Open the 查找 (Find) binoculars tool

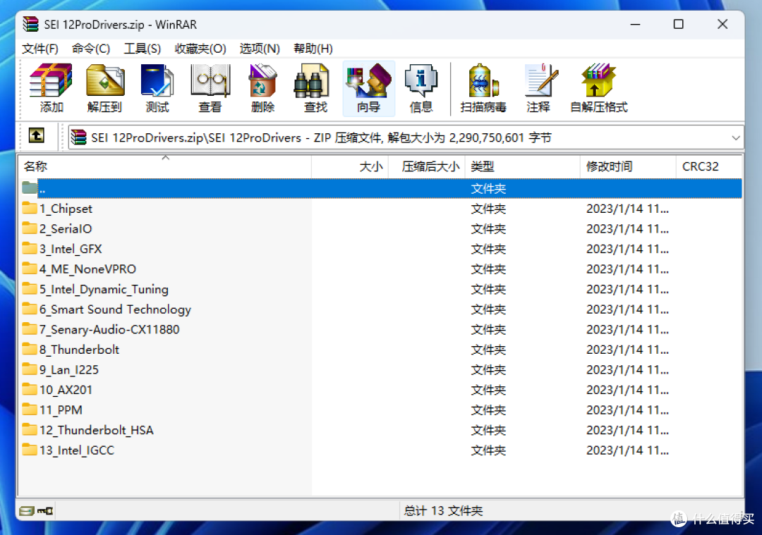tap(315, 88)
